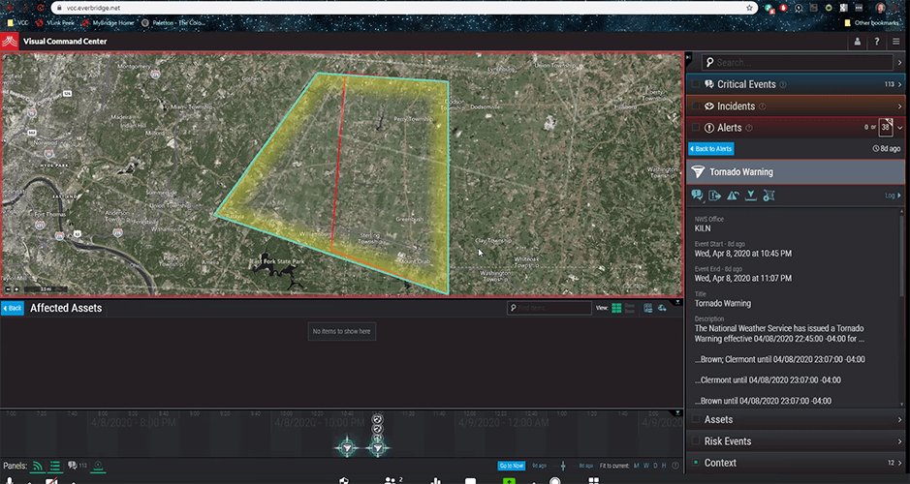
Task: Click the Critical Events info icon
Action: pos(783,84)
